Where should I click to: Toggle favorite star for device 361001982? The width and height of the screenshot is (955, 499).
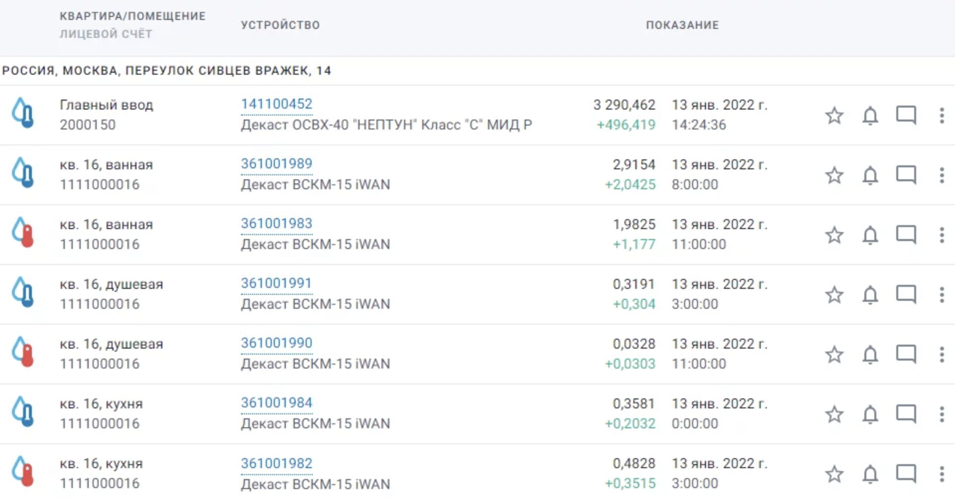coord(834,474)
